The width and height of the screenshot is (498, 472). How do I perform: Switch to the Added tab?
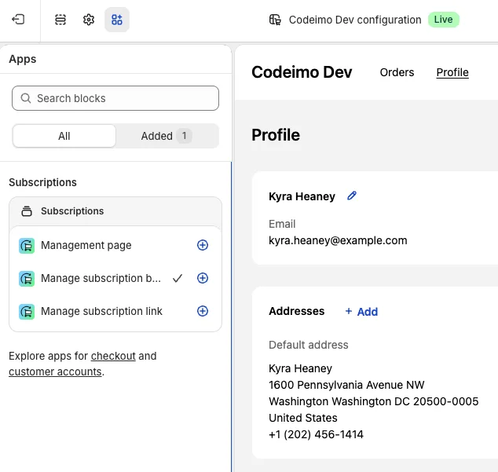[167, 136]
